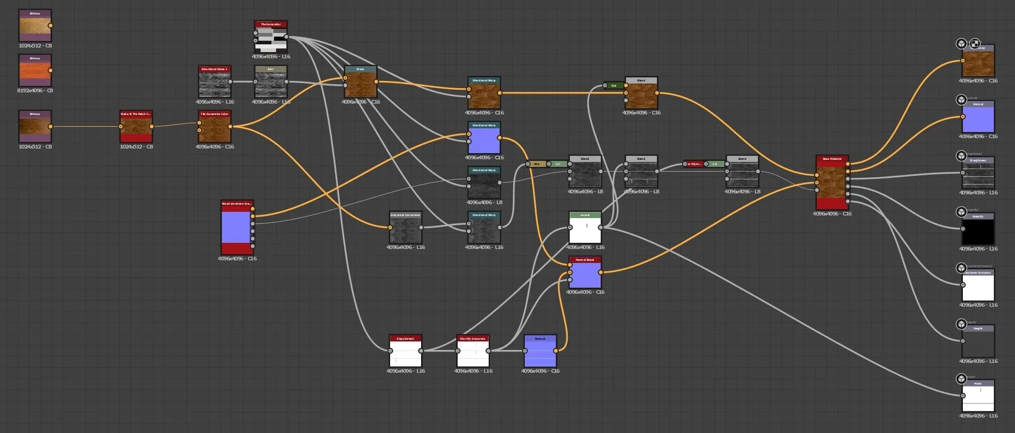Image resolution: width=1015 pixels, height=433 pixels.
Task: Click the cube icon above Ambient Occlusion output
Action: tap(961, 268)
